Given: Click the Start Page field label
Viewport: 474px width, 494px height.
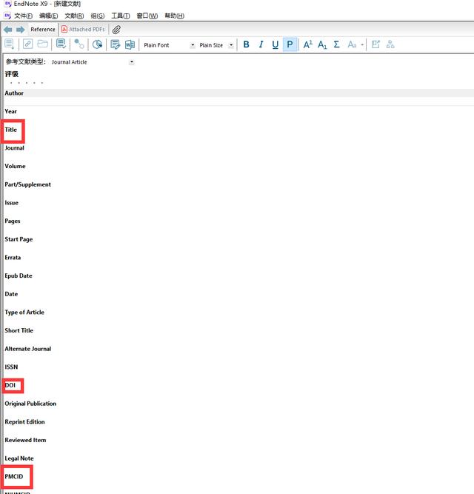Looking at the screenshot, I should [x=19, y=239].
